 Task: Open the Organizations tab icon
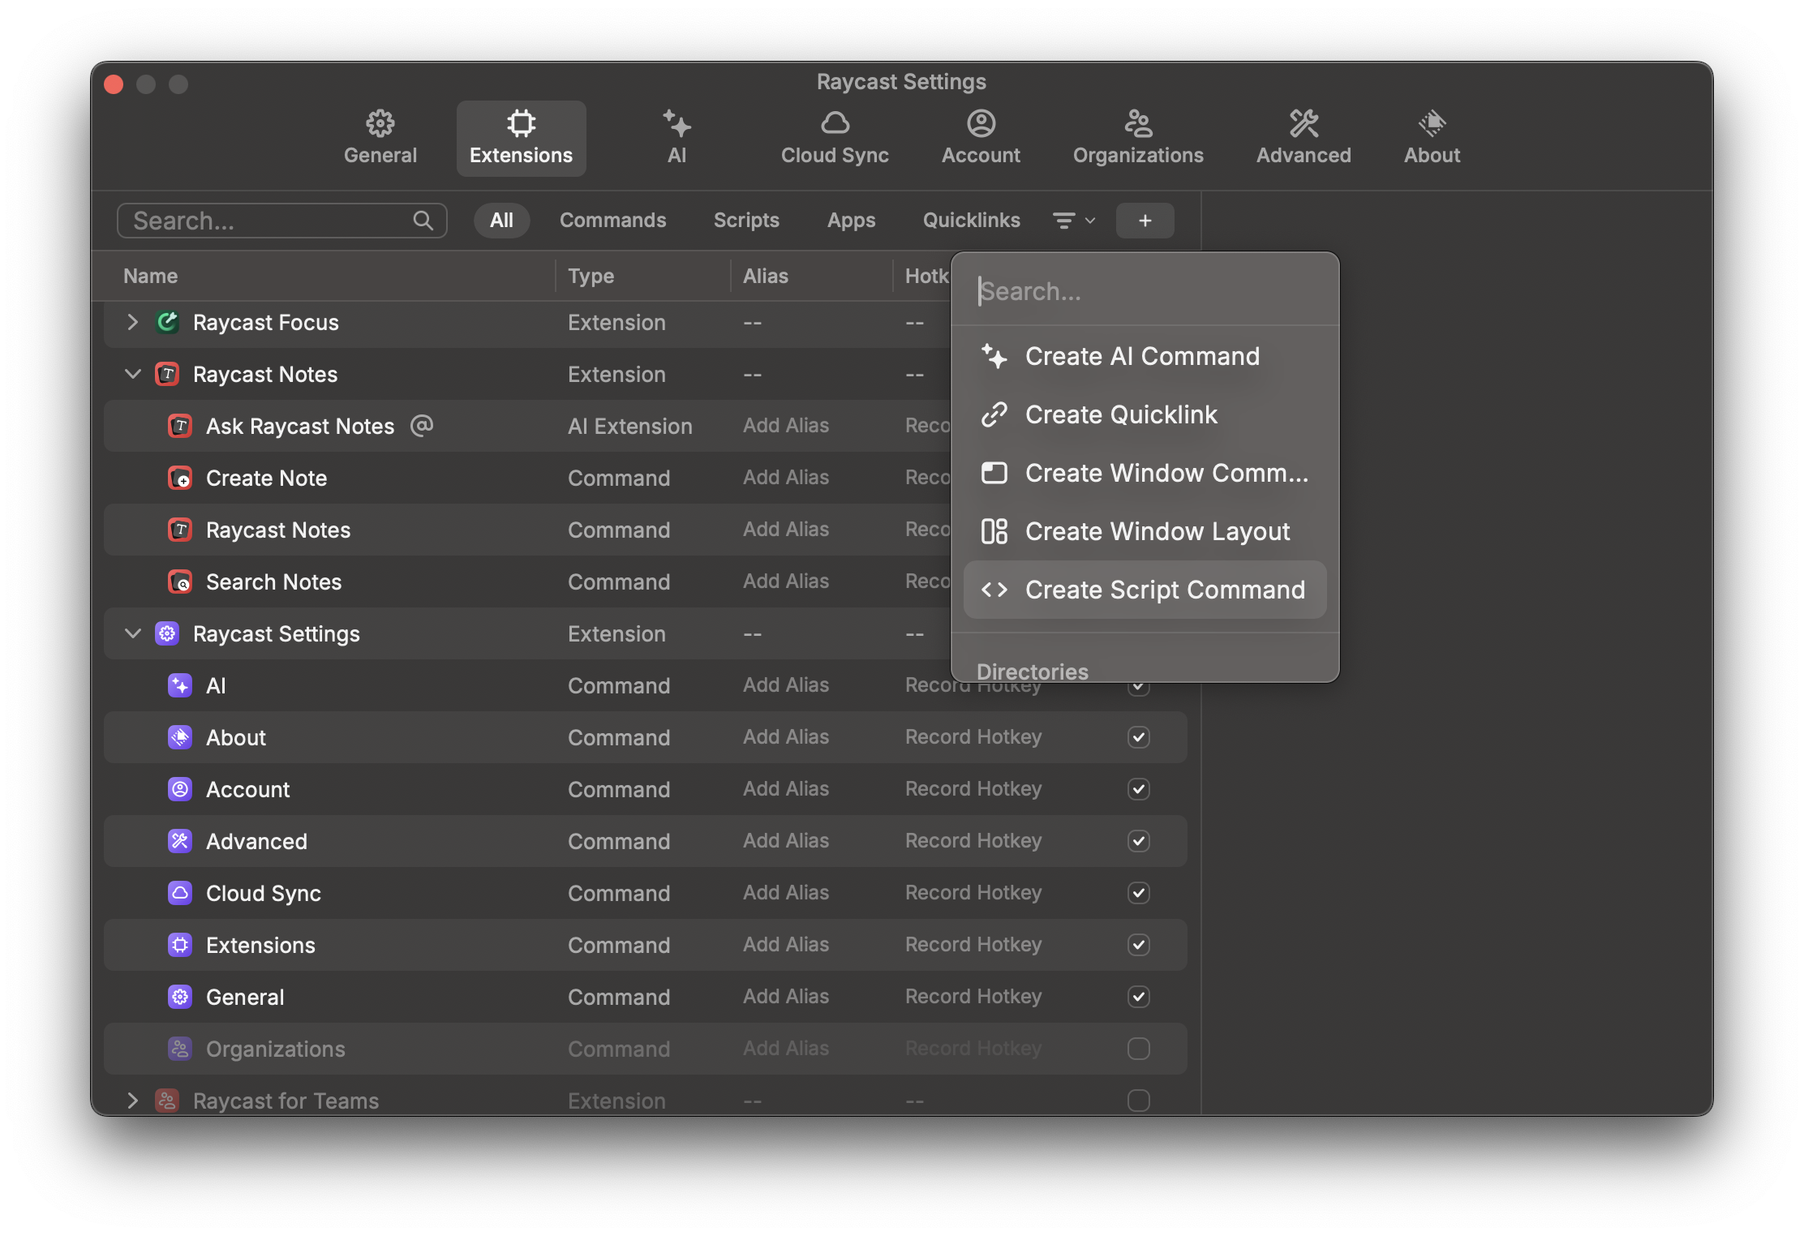1138,124
